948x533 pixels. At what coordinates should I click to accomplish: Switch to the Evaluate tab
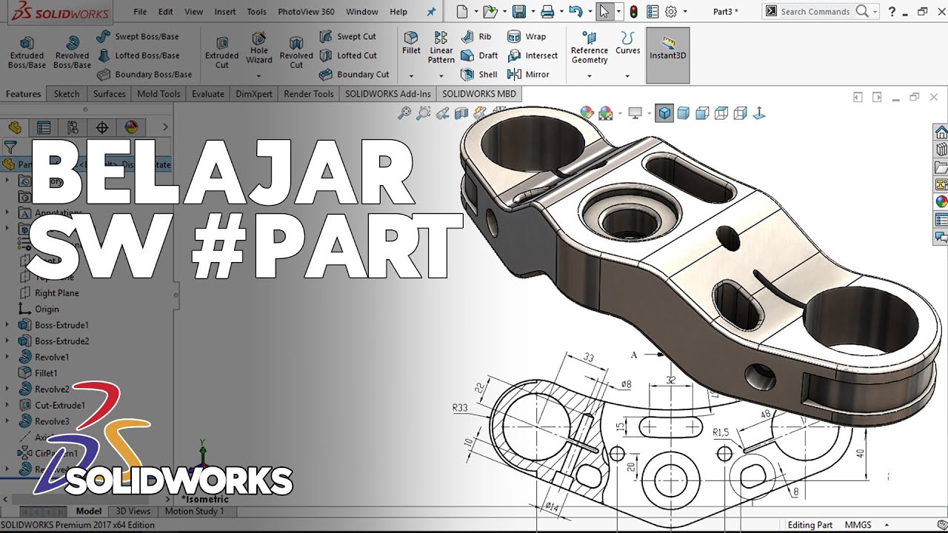coord(207,94)
